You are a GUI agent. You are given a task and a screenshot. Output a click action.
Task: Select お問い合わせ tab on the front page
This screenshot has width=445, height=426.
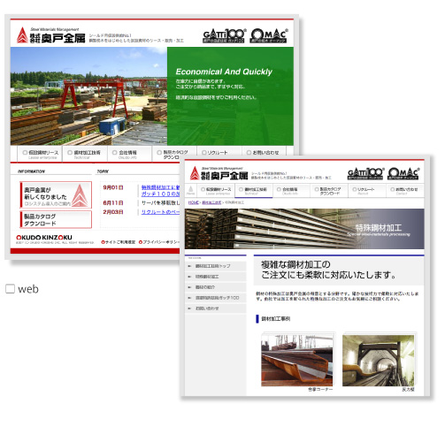click(405, 191)
